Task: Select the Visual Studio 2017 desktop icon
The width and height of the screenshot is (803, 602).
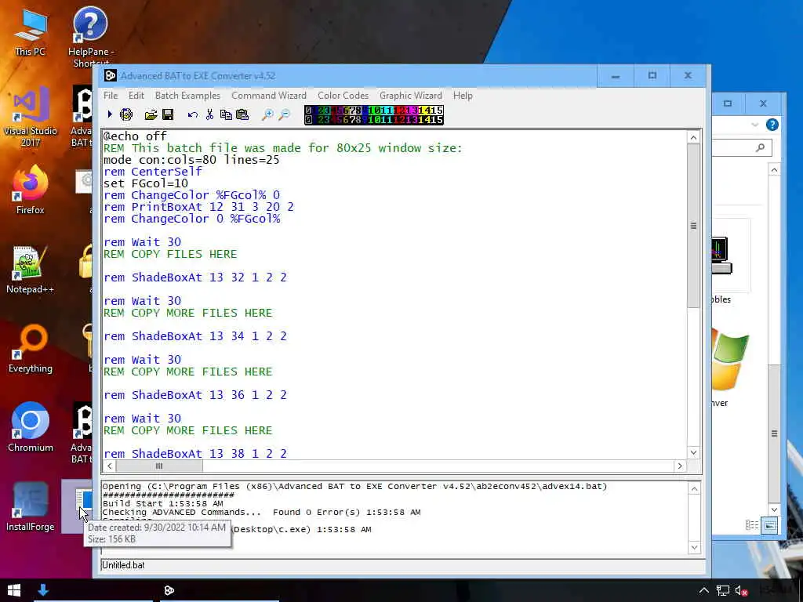Action: click(31, 117)
